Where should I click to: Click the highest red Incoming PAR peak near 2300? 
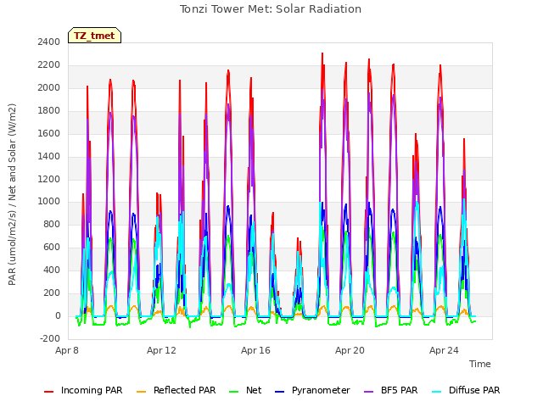coord(322,54)
